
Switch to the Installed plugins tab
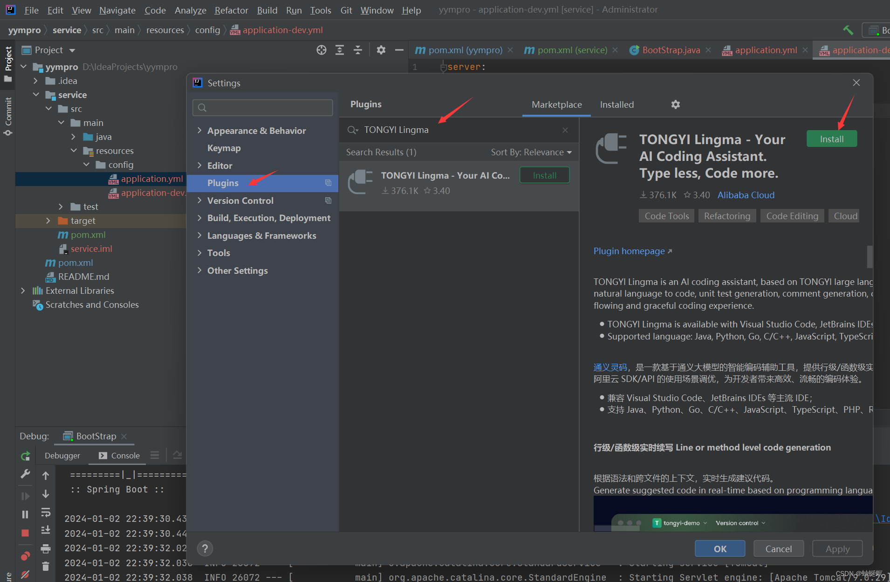[x=617, y=104]
